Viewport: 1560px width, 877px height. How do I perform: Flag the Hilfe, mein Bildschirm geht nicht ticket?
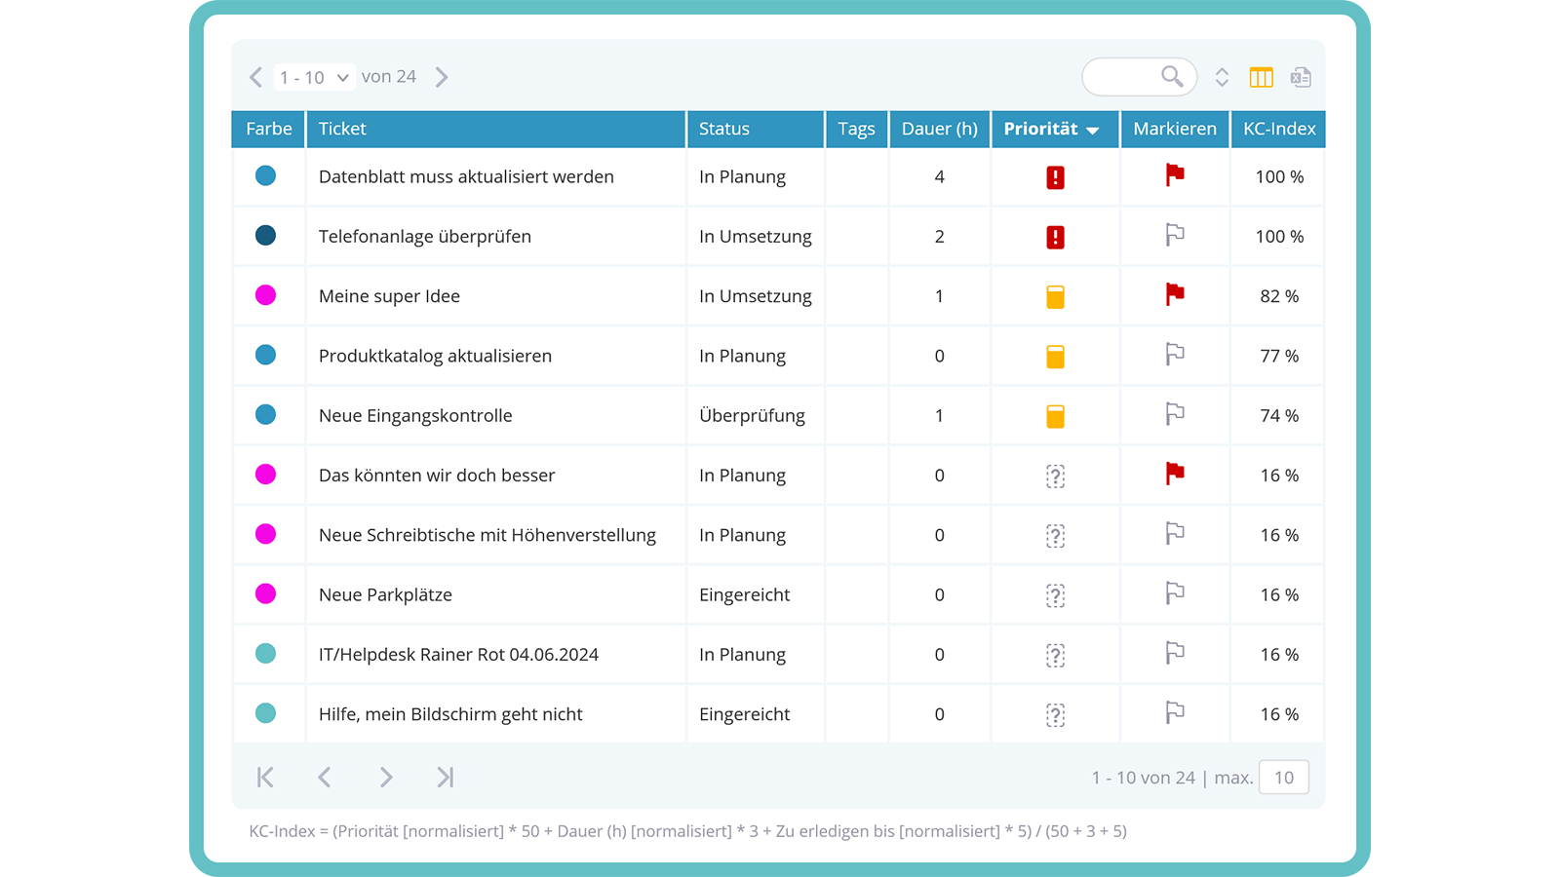click(1175, 712)
